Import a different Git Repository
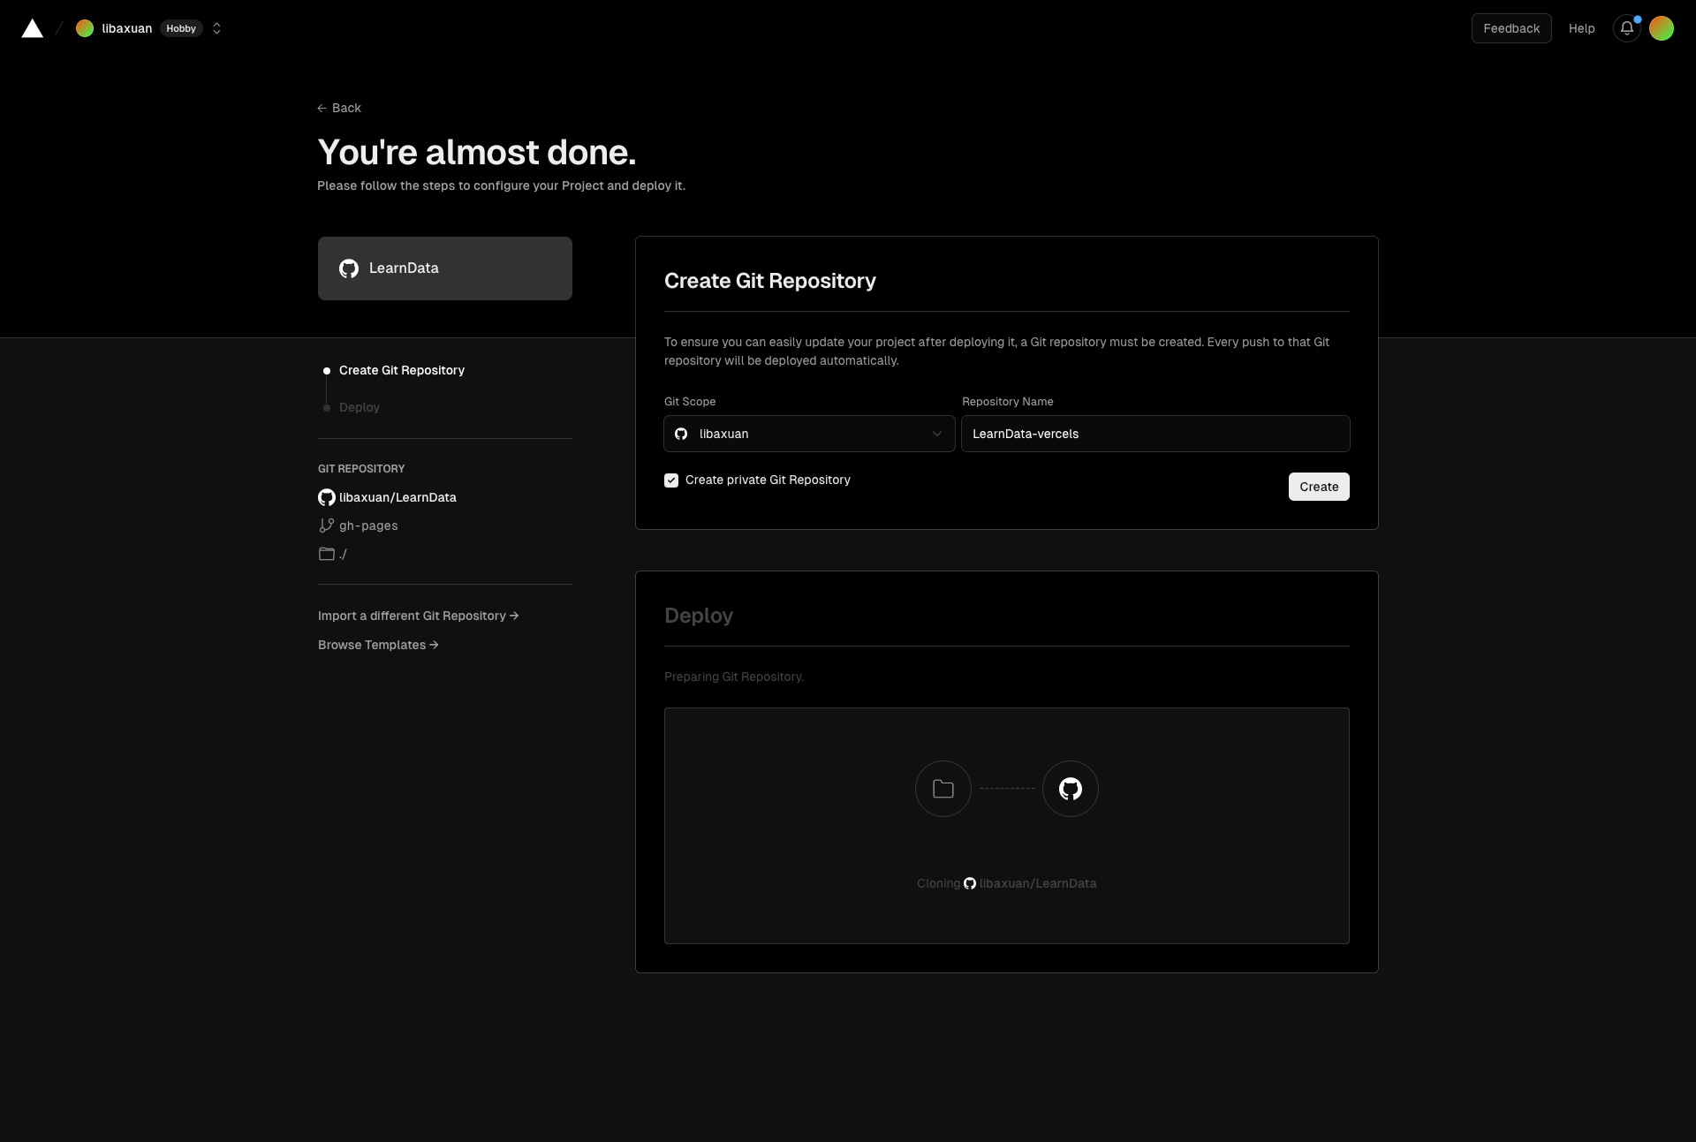The height and width of the screenshot is (1142, 1696). pos(418,616)
